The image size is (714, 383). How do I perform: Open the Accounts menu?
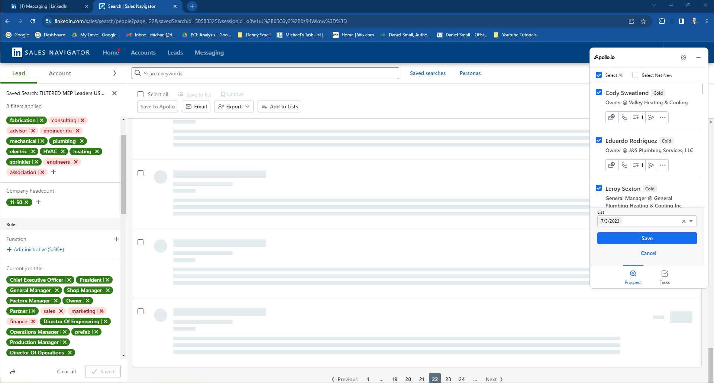point(143,53)
